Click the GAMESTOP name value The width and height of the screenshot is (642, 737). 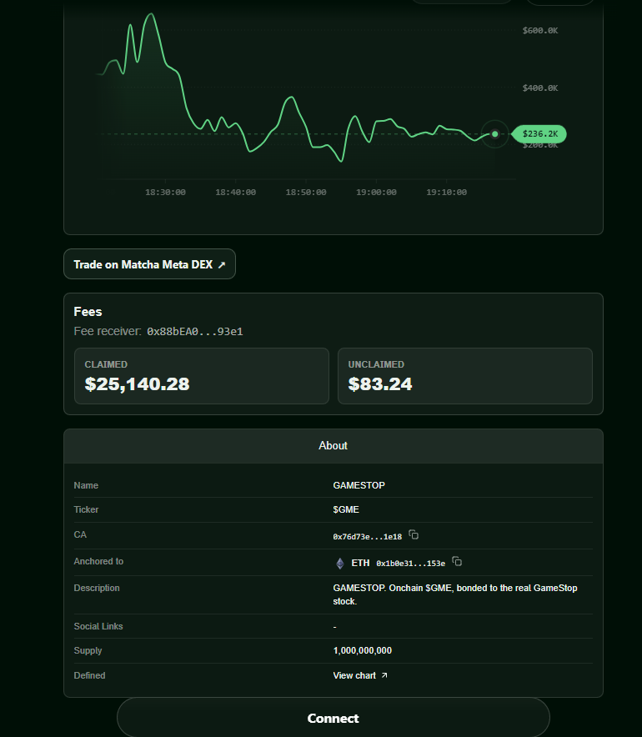click(359, 485)
